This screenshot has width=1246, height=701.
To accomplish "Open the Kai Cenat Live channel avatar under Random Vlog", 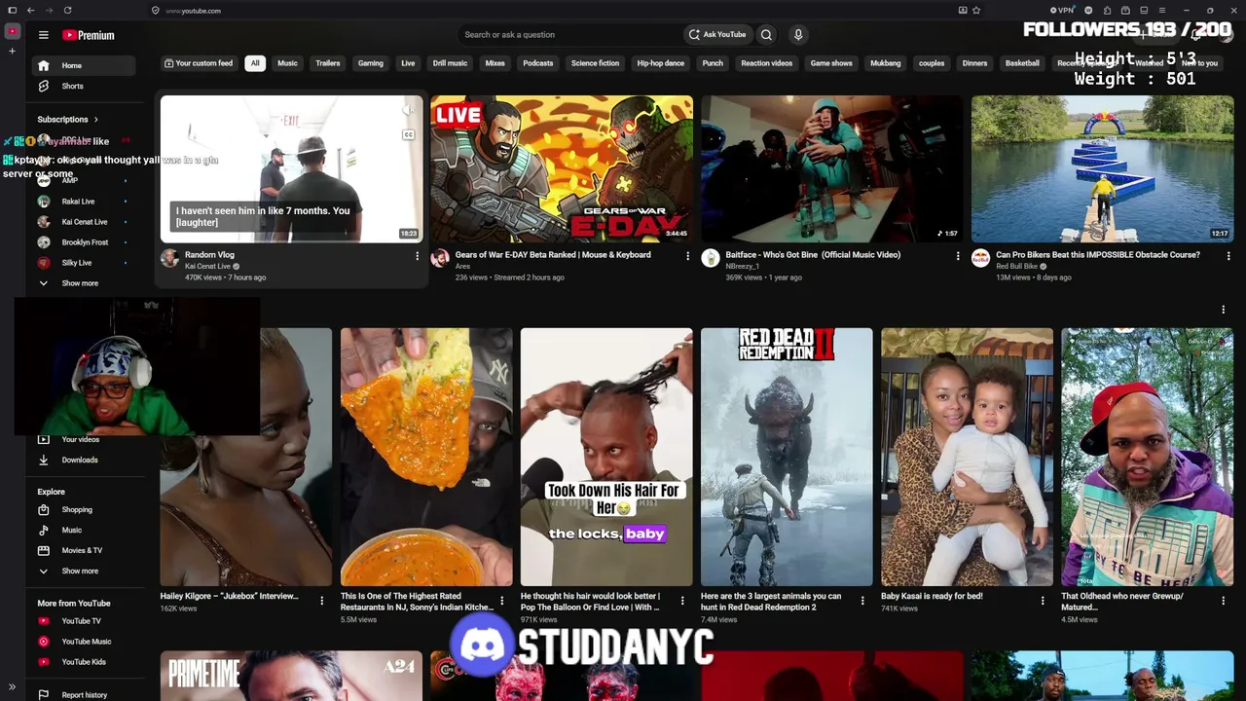I will [169, 258].
